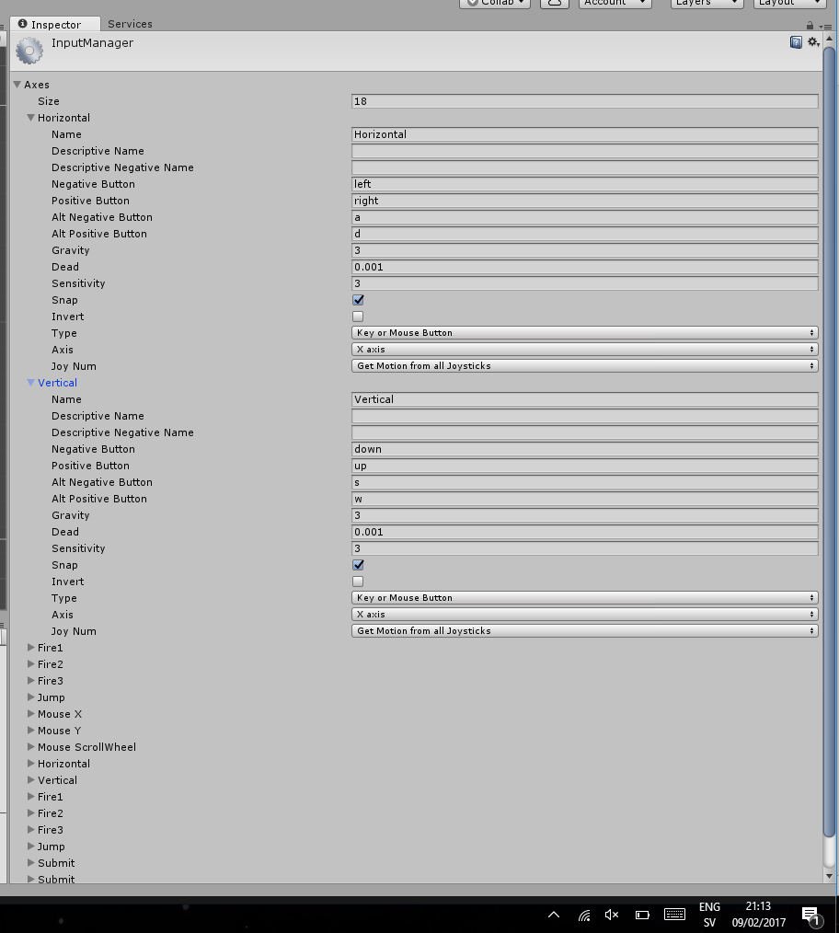Collapse the Axes section
839x933 pixels.
(17, 84)
